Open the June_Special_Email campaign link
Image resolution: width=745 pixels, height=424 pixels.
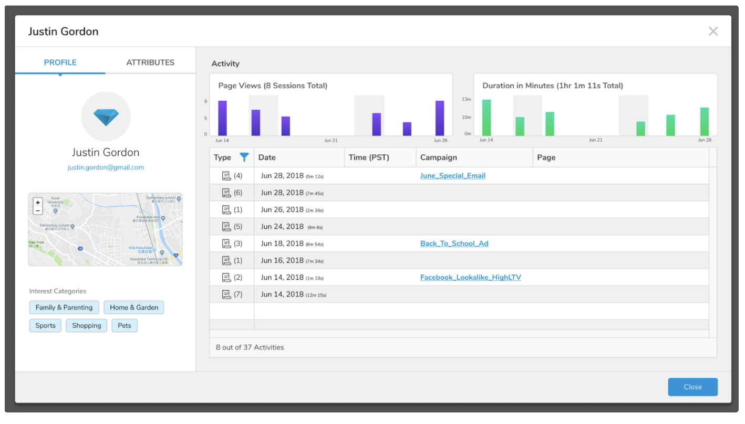click(452, 176)
